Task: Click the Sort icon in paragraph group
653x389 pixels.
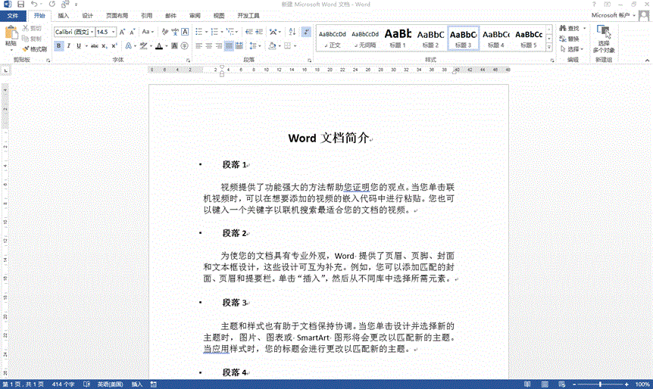Action: pos(290,32)
